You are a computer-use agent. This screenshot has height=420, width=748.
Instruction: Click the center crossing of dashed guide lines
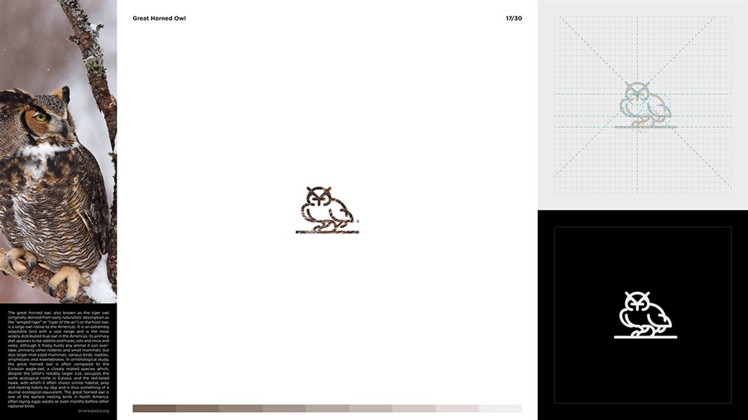pos(637,94)
